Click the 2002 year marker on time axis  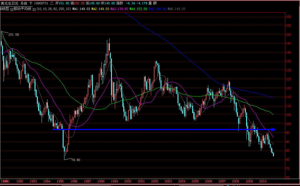154,181
